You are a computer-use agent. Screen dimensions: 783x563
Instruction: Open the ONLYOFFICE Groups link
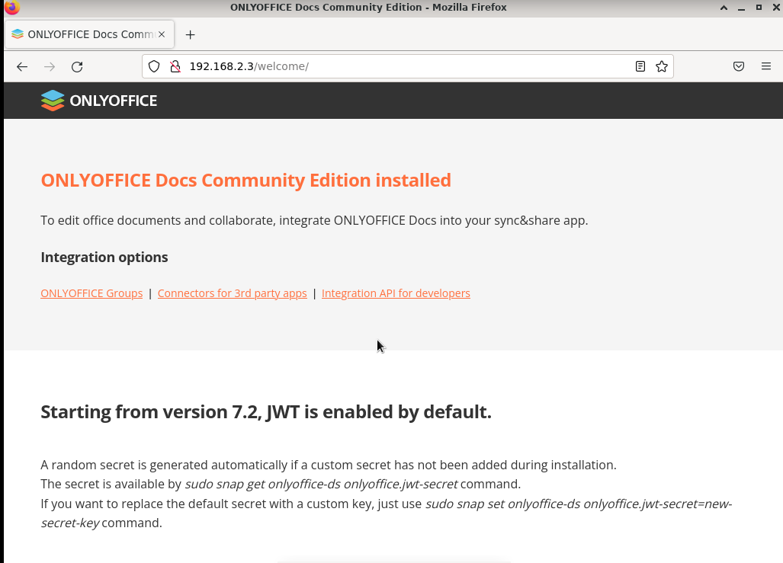(x=91, y=293)
